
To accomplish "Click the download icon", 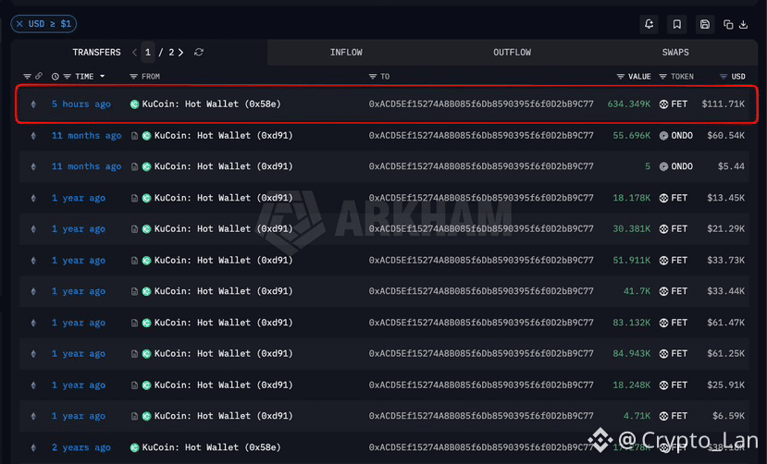I will tap(744, 24).
